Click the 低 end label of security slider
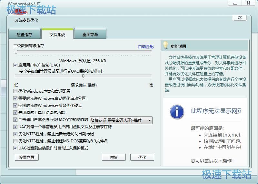Image resolution: width=258 pixels, height=184 pixels. [16, 85]
